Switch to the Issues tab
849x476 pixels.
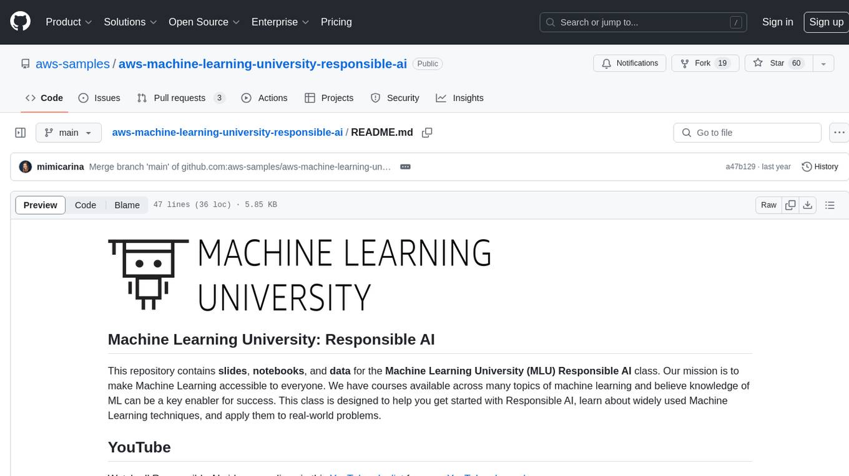click(x=99, y=98)
